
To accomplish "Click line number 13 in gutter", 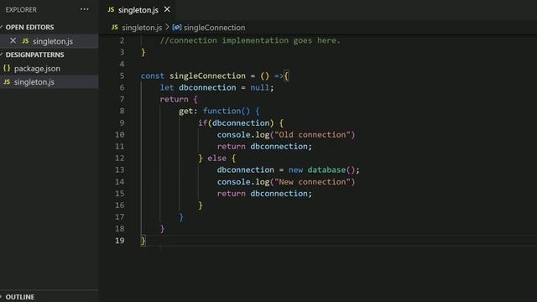I will 120,169.
